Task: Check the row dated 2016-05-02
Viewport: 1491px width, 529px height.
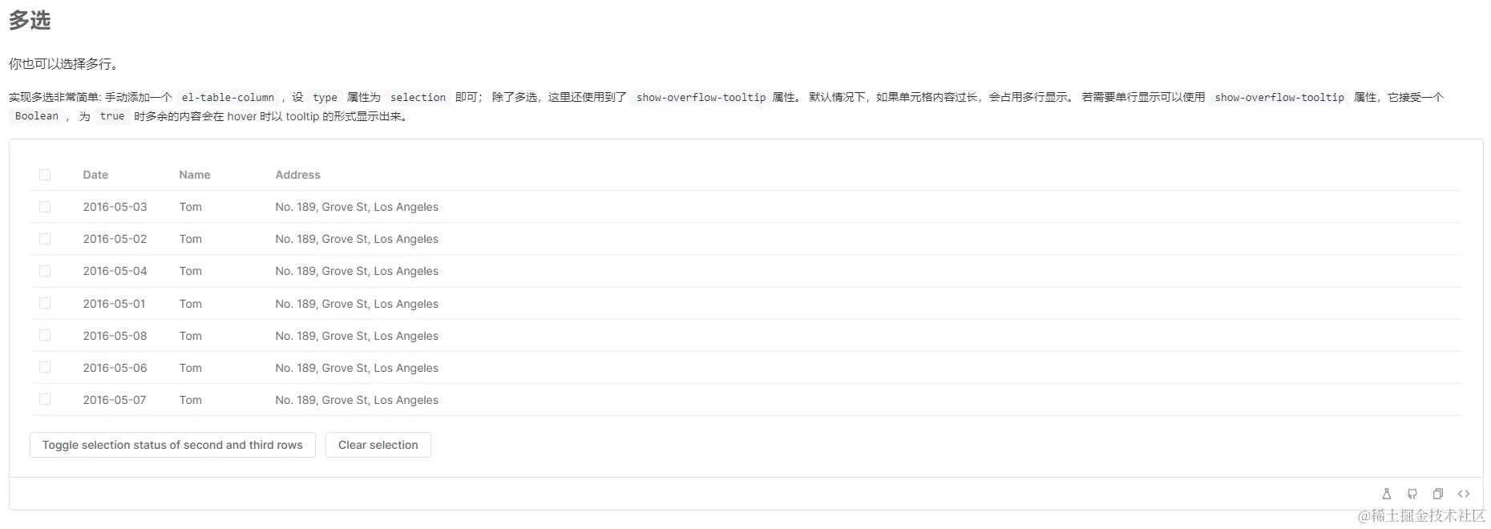Action: tap(45, 239)
